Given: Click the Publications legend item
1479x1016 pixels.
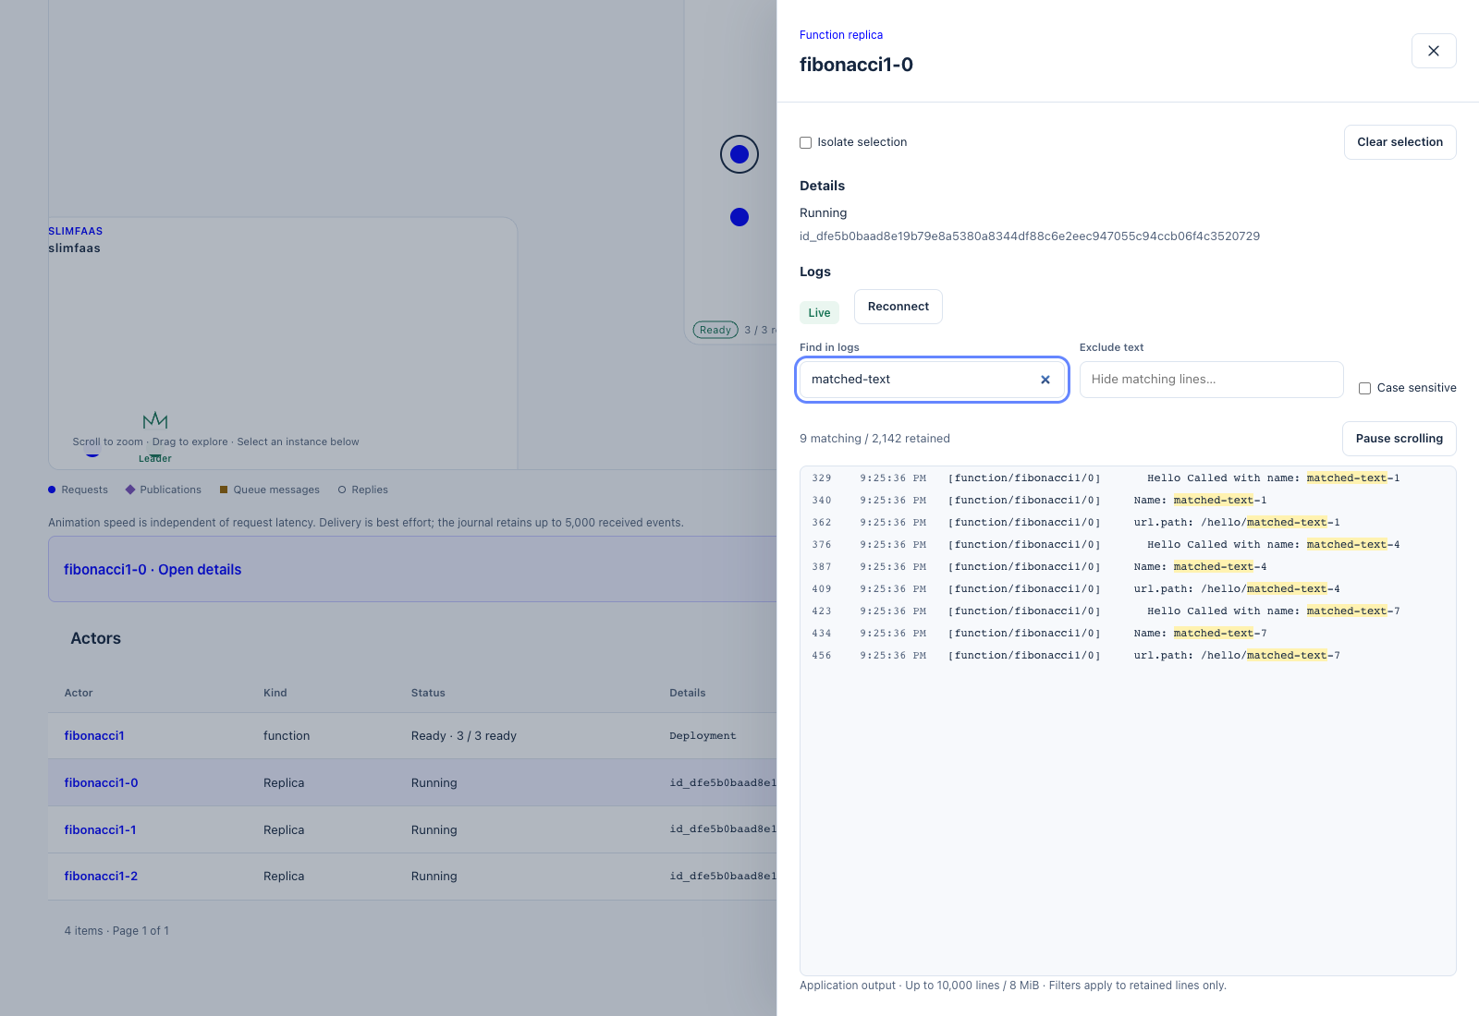Looking at the screenshot, I should (164, 490).
